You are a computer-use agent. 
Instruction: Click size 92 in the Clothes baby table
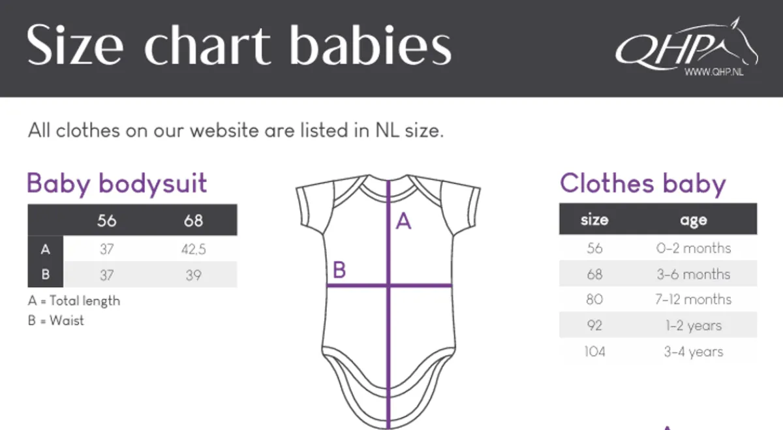tap(594, 326)
